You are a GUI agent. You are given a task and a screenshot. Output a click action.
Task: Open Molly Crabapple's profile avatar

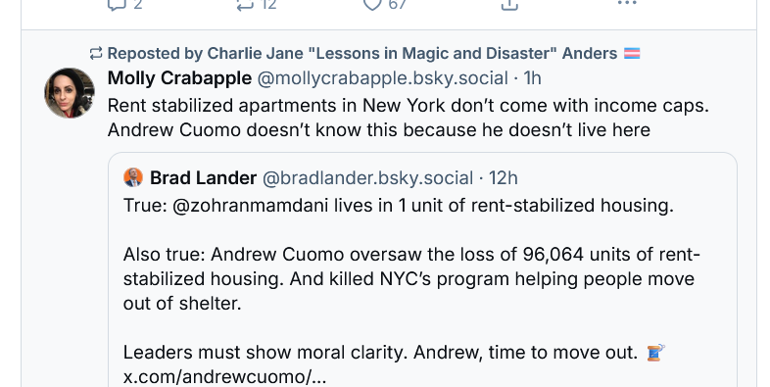pos(70,93)
